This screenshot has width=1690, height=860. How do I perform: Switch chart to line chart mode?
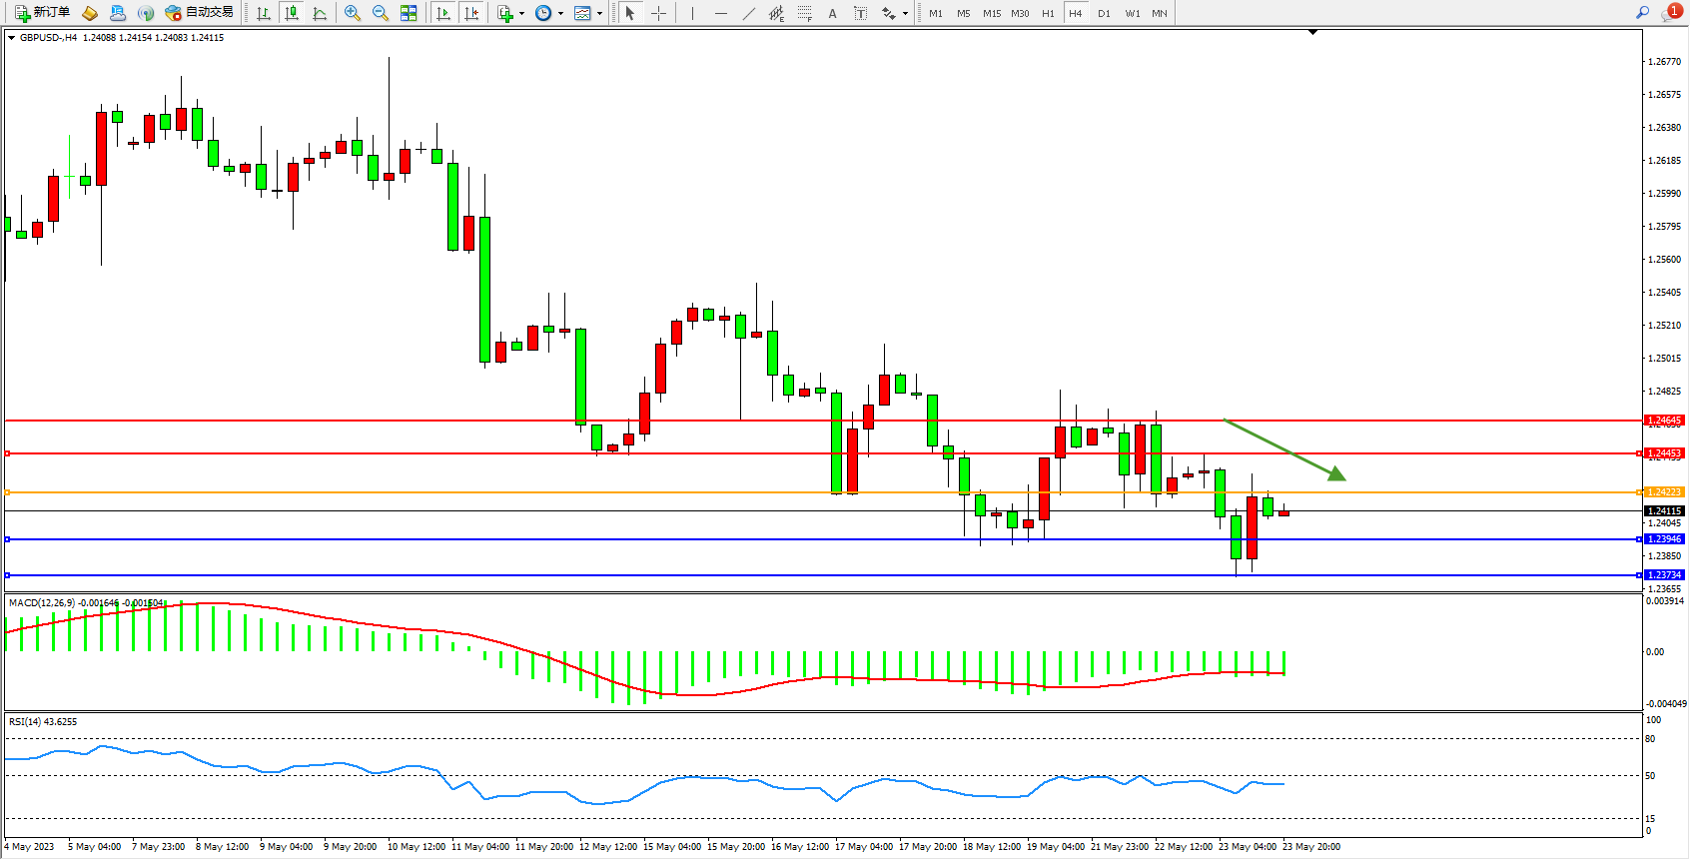click(x=320, y=13)
